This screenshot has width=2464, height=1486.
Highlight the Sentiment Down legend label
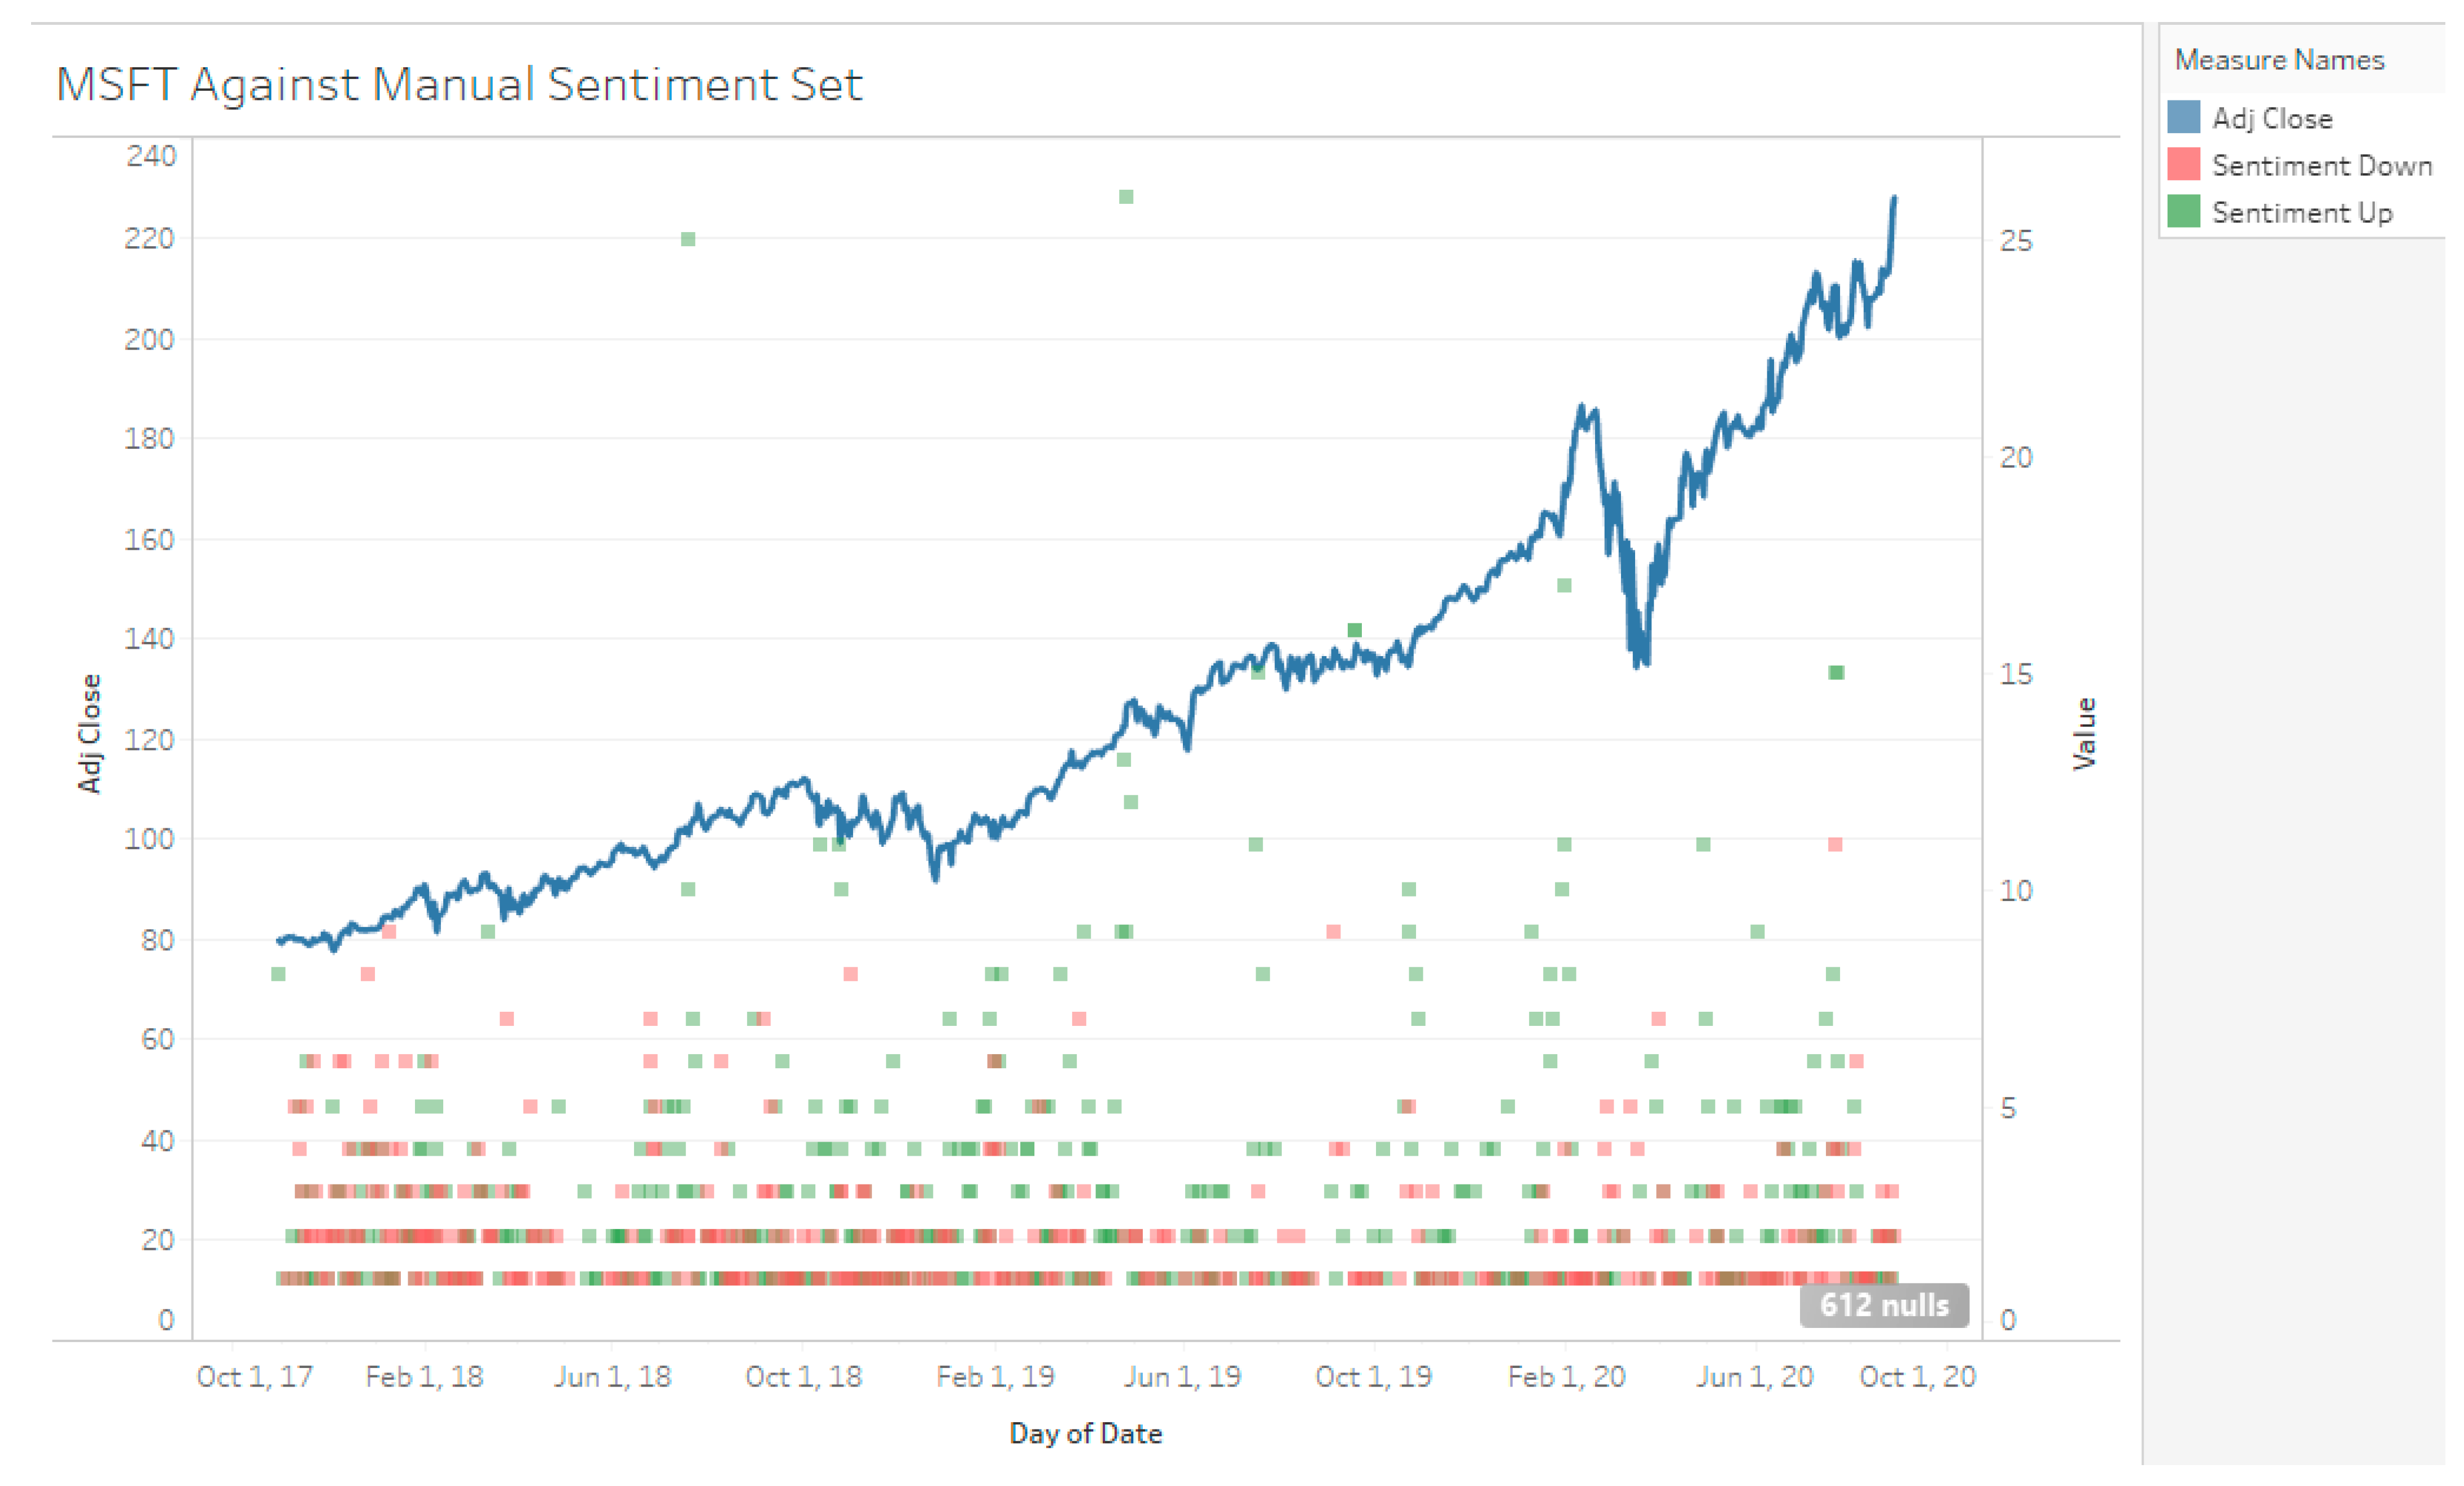[2321, 165]
